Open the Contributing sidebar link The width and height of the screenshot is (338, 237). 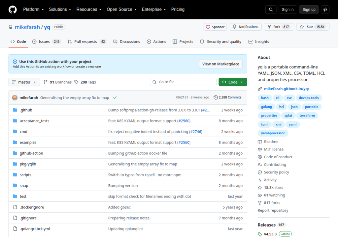tap(272, 165)
